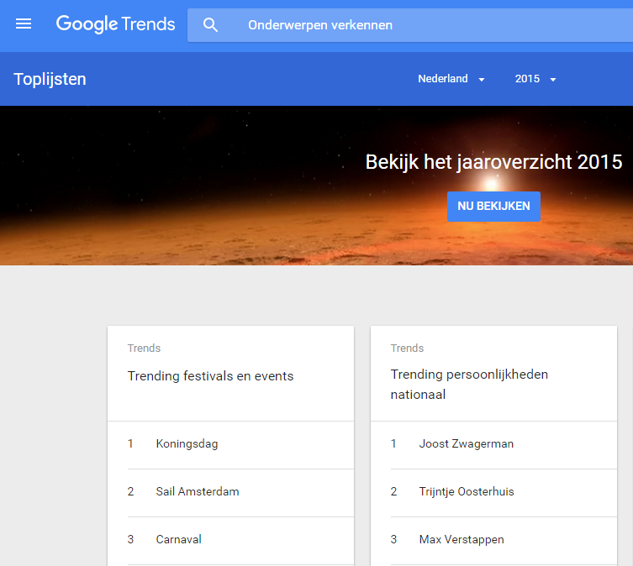The width and height of the screenshot is (633, 566).
Task: Open Trending festivals en events card title
Action: (x=210, y=376)
